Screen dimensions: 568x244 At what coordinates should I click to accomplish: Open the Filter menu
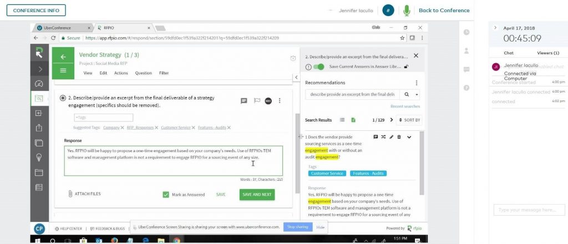tap(164, 73)
